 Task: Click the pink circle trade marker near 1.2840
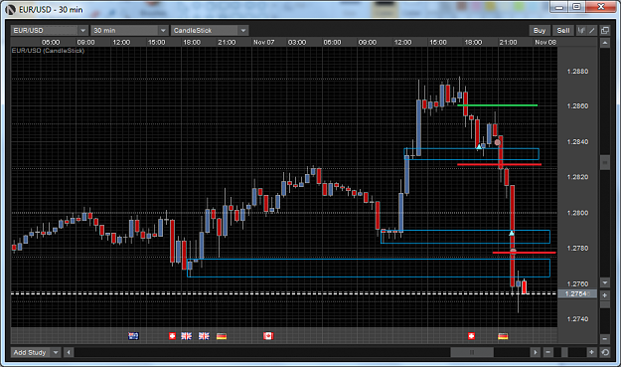pos(498,142)
